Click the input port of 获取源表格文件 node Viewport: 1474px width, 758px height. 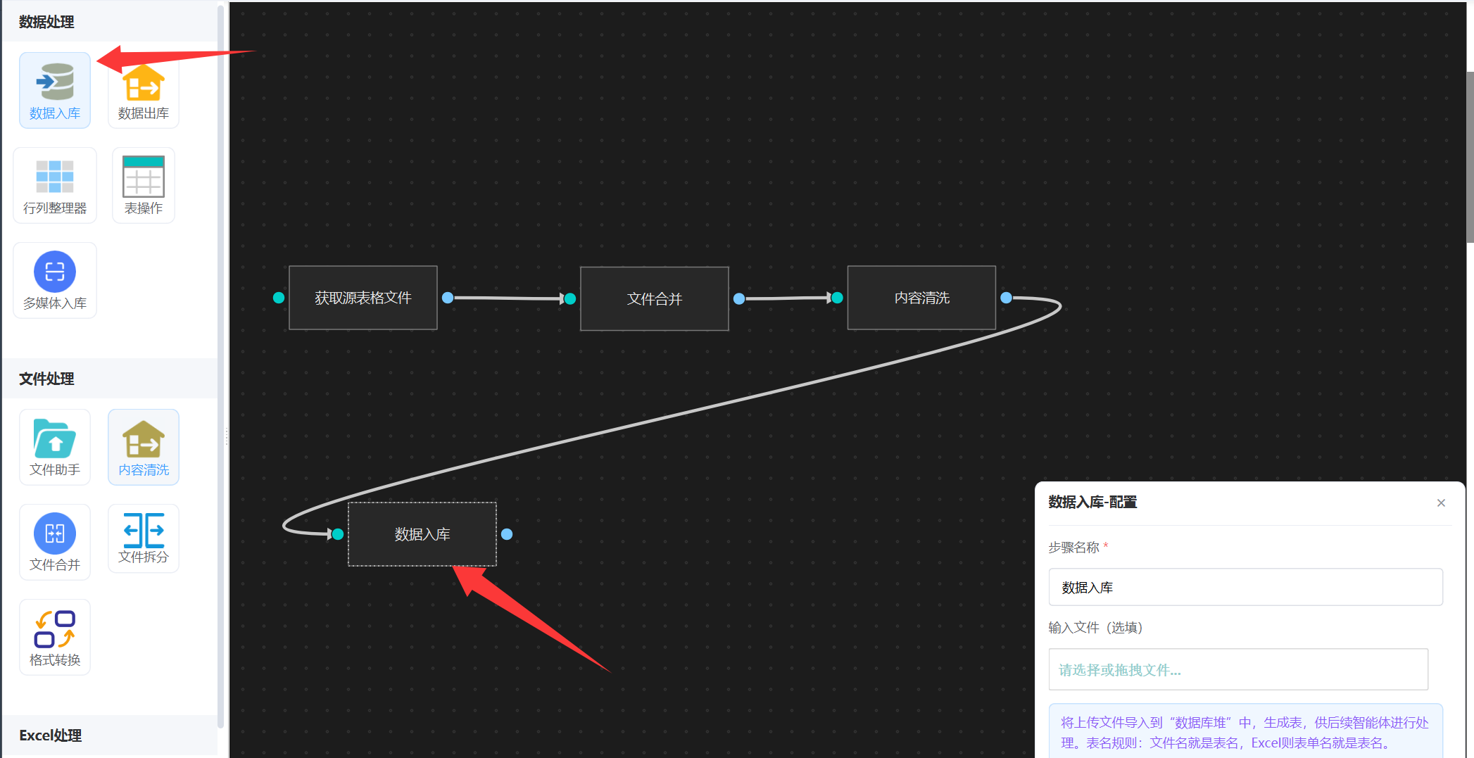[279, 298]
